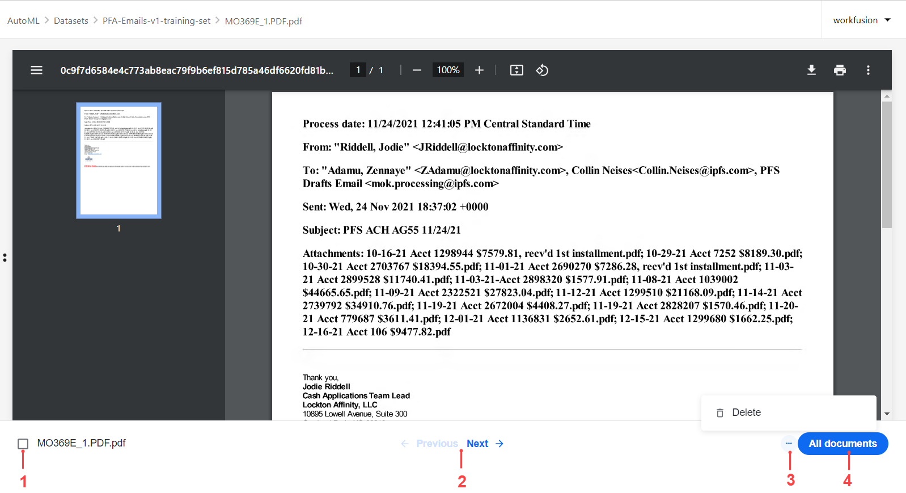Click the Previous document link
The height and width of the screenshot is (493, 906).
[x=437, y=444]
